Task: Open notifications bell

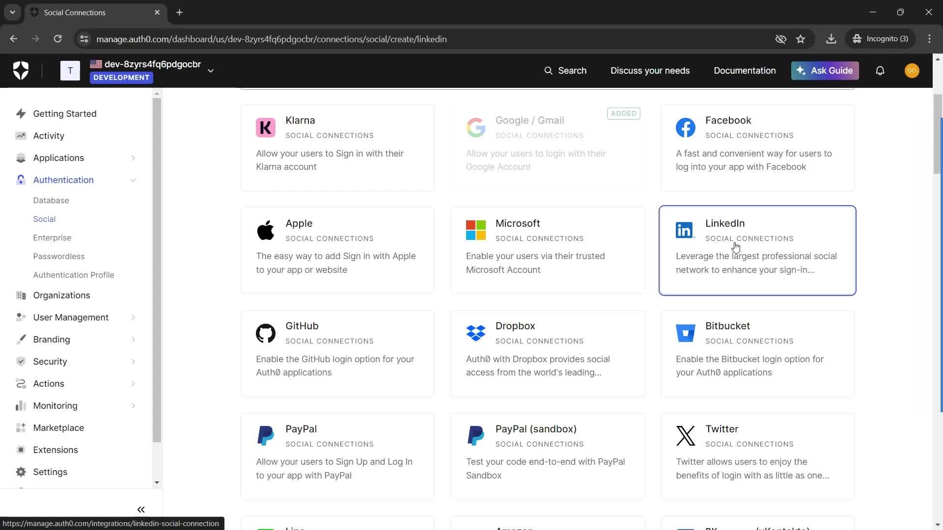Action: (x=880, y=71)
